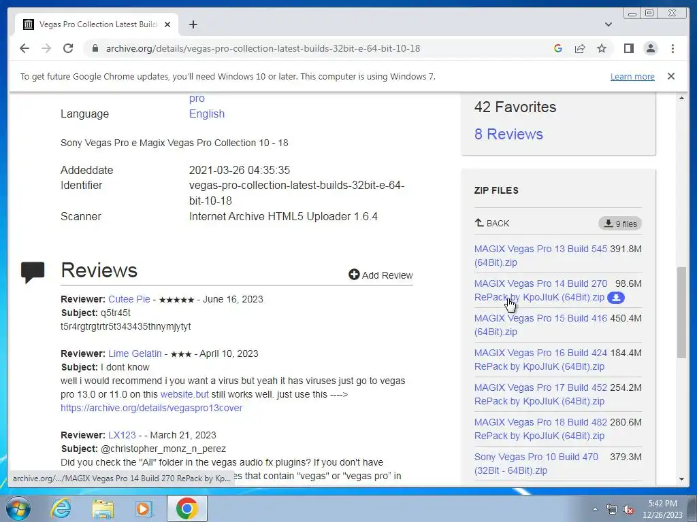Open reviewer LX123 profile
The width and height of the screenshot is (697, 522).
click(122, 435)
